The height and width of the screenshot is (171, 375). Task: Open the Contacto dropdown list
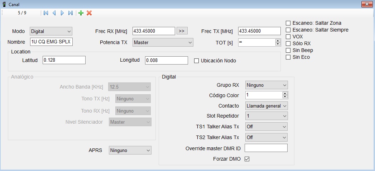[x=266, y=106]
